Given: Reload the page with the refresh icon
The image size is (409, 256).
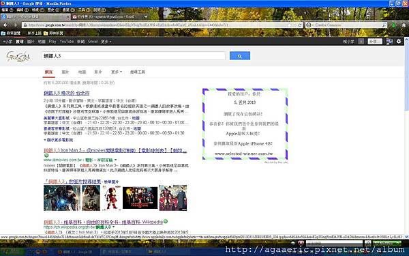Looking at the screenshot, I should click(300, 25).
